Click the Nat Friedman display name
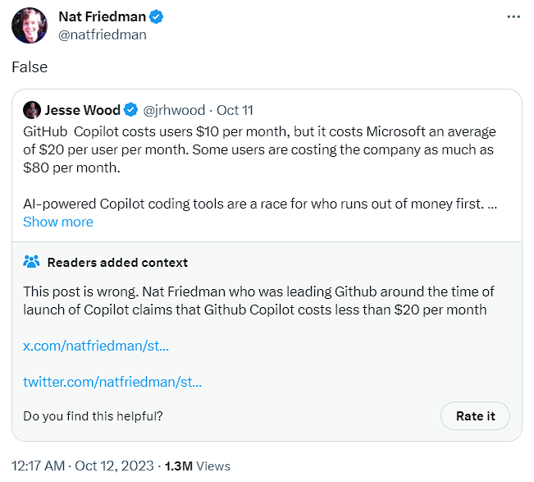The height and width of the screenshot is (482, 534). click(x=103, y=16)
